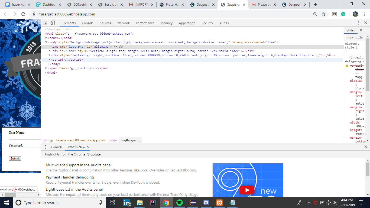Switch to the Sources panel tab
370x208 pixels.
[105, 23]
